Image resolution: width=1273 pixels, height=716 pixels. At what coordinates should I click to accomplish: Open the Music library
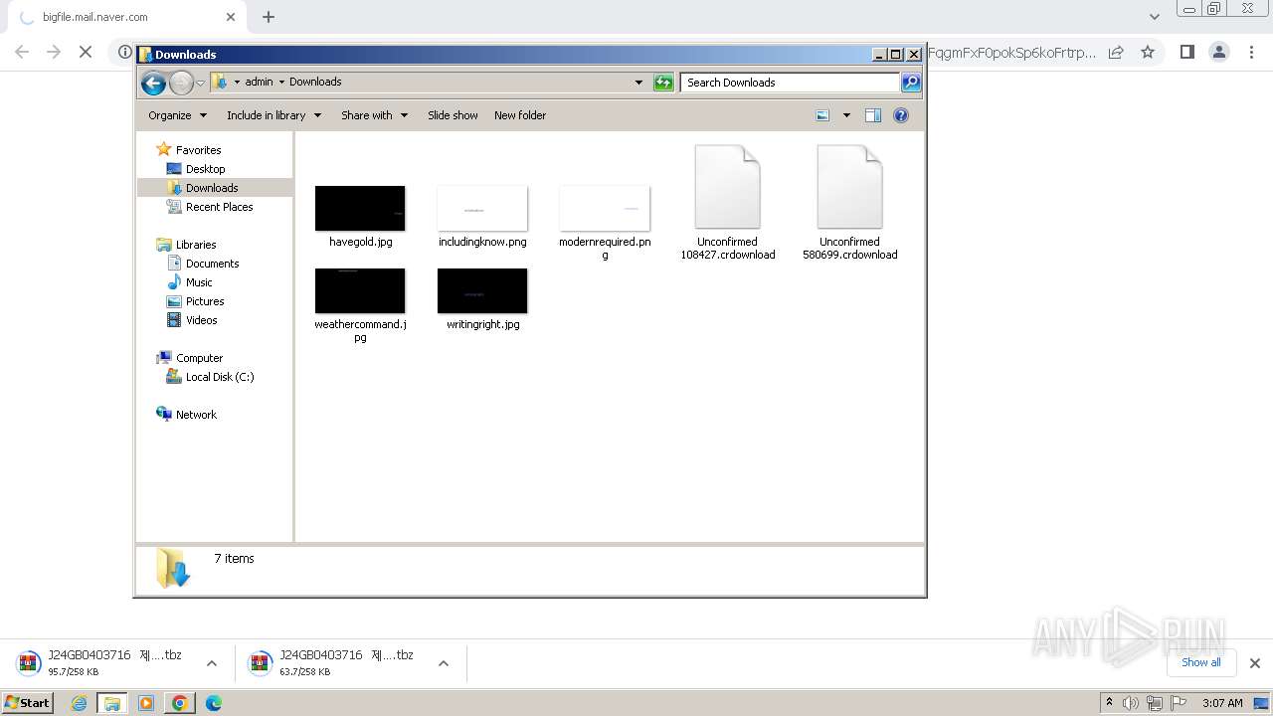[199, 282]
